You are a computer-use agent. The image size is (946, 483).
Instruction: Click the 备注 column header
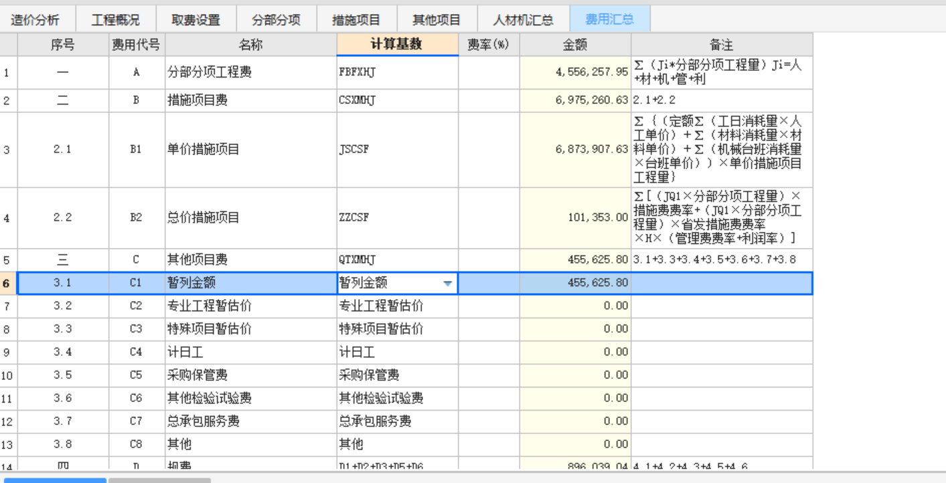click(722, 45)
